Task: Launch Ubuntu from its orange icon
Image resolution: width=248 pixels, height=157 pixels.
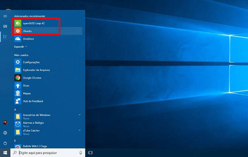Action: 18,31
